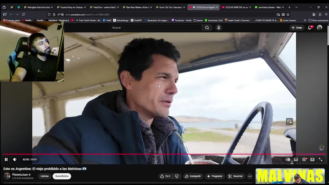Start voice search with the microphone
This screenshot has height=185, width=329.
pyautogui.click(x=219, y=28)
